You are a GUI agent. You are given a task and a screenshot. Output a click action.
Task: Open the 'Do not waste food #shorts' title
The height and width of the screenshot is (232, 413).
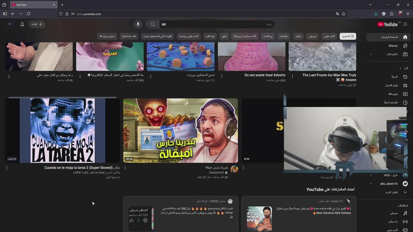(x=265, y=75)
